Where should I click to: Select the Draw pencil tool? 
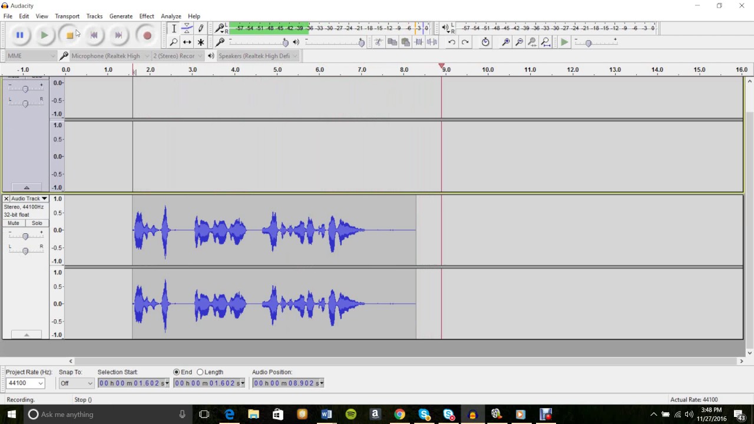coord(200,28)
